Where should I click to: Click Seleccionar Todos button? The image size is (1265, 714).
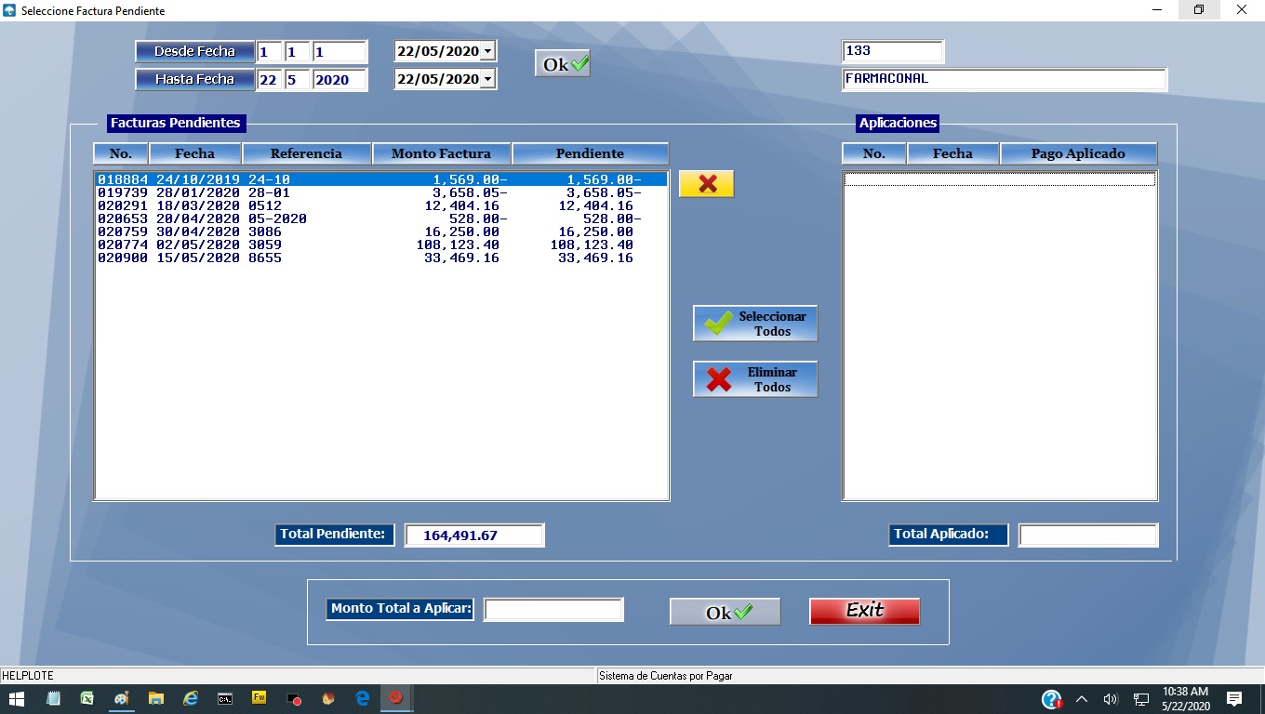tap(755, 324)
